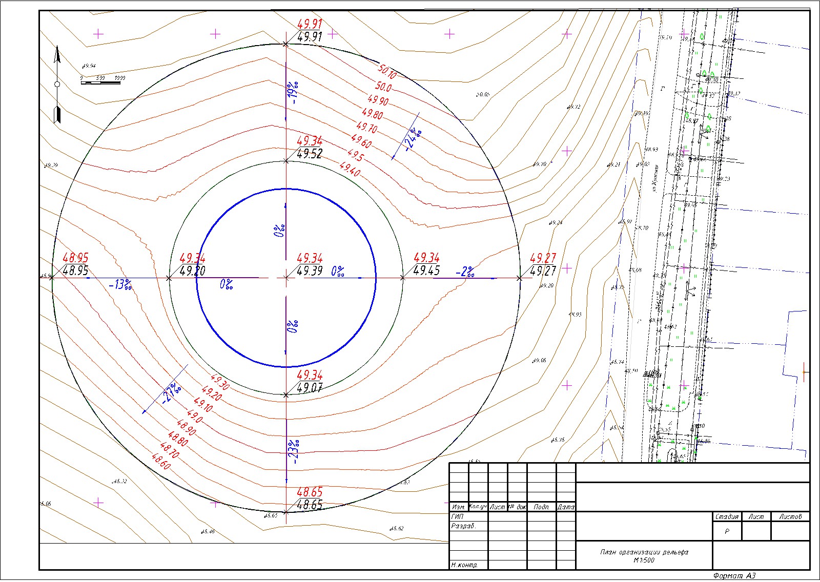Click the 49.70 contour label
This screenshot has height=582, width=820.
pos(367,127)
